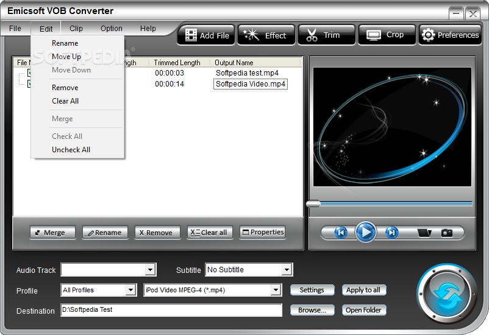Click the Output Name column header
The image size is (489, 335).
(x=255, y=63)
